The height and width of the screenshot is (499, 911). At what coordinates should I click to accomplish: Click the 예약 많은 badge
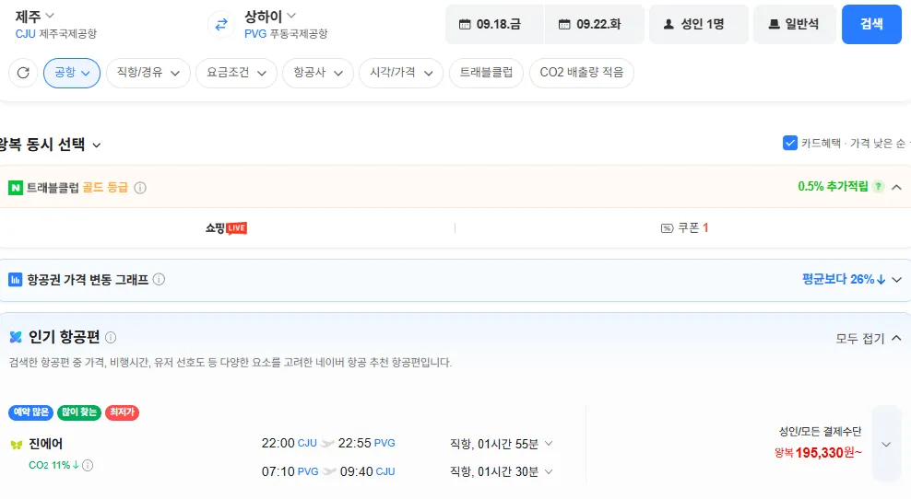click(x=30, y=412)
